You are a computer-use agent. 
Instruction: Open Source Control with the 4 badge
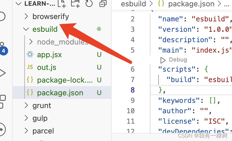pyautogui.click(x=3, y=49)
